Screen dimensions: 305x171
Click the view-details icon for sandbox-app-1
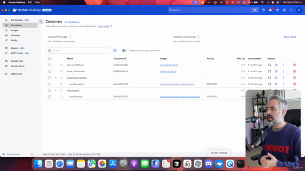tap(269, 84)
